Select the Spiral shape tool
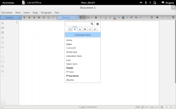The height and width of the screenshot is (109, 176). tap(3, 71)
